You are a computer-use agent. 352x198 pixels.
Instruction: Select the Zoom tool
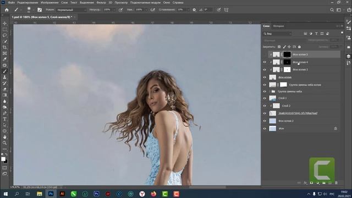point(4,143)
